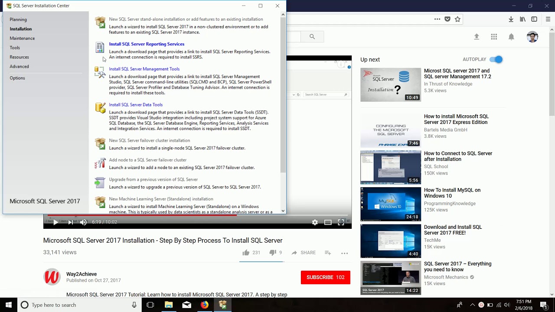Open video player settings gear
Screen dimensions: 555x312
(315, 222)
